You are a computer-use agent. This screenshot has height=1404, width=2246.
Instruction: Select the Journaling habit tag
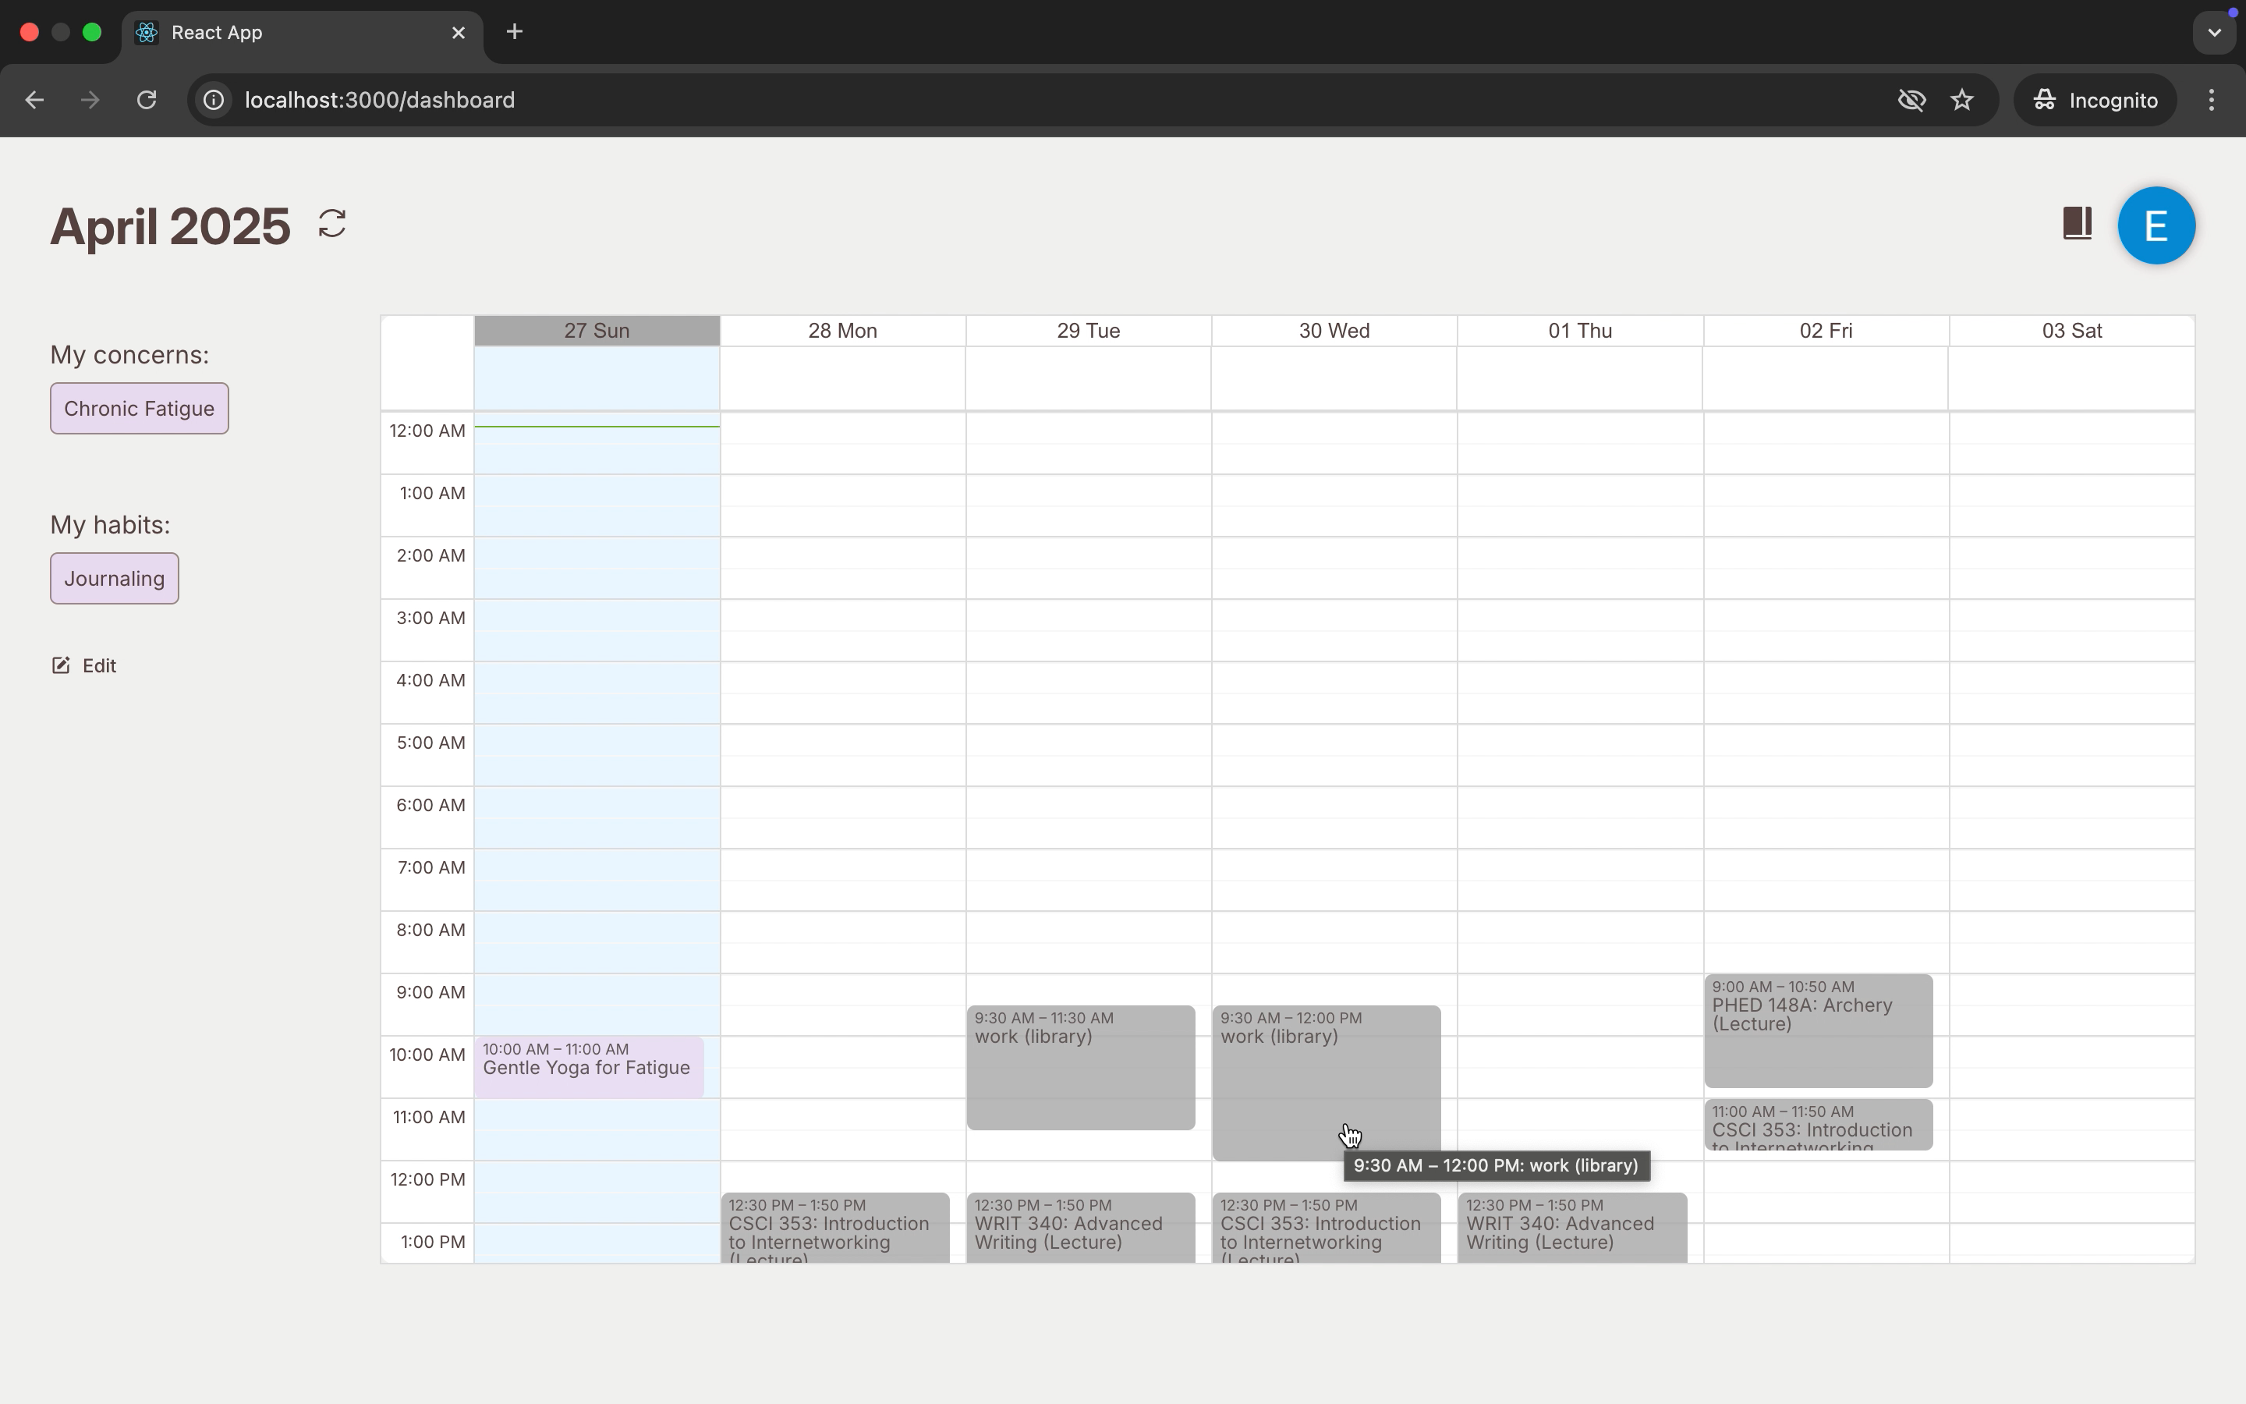click(114, 579)
